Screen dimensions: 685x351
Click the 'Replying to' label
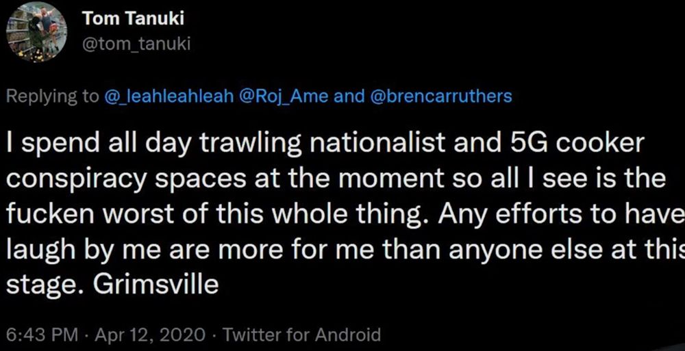click(x=53, y=97)
